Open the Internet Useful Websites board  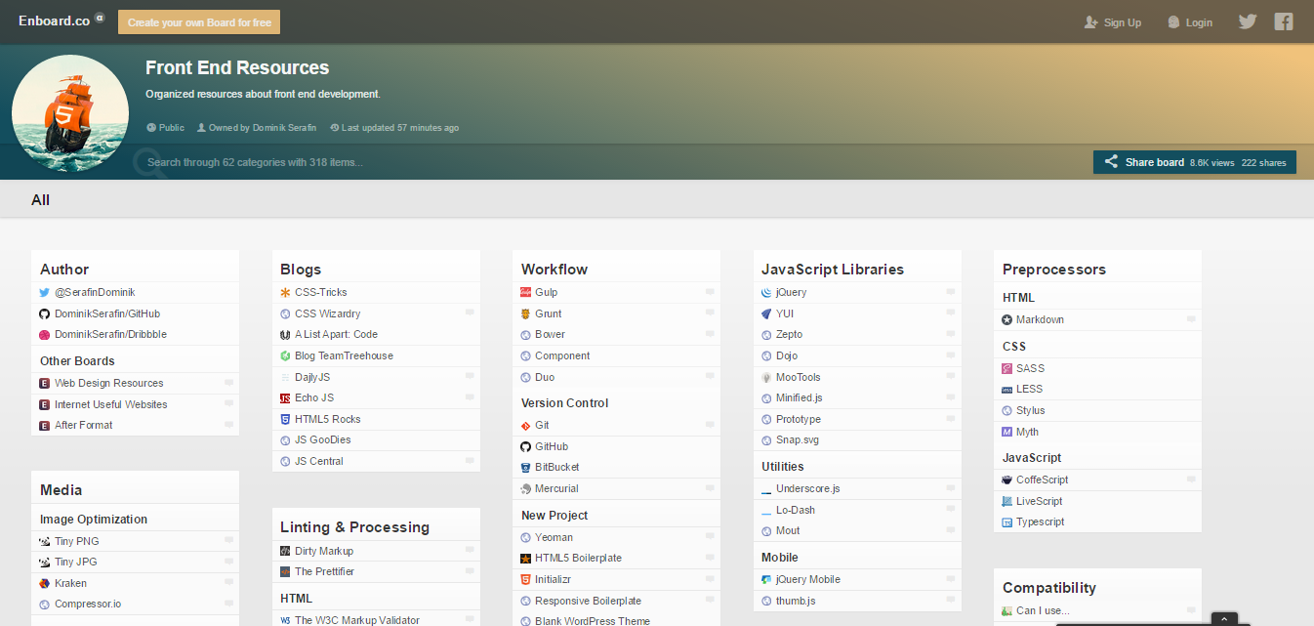pos(110,404)
